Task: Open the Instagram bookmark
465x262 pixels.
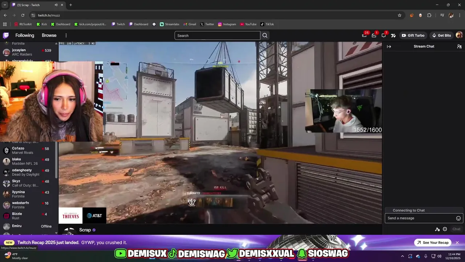Action: click(227, 24)
